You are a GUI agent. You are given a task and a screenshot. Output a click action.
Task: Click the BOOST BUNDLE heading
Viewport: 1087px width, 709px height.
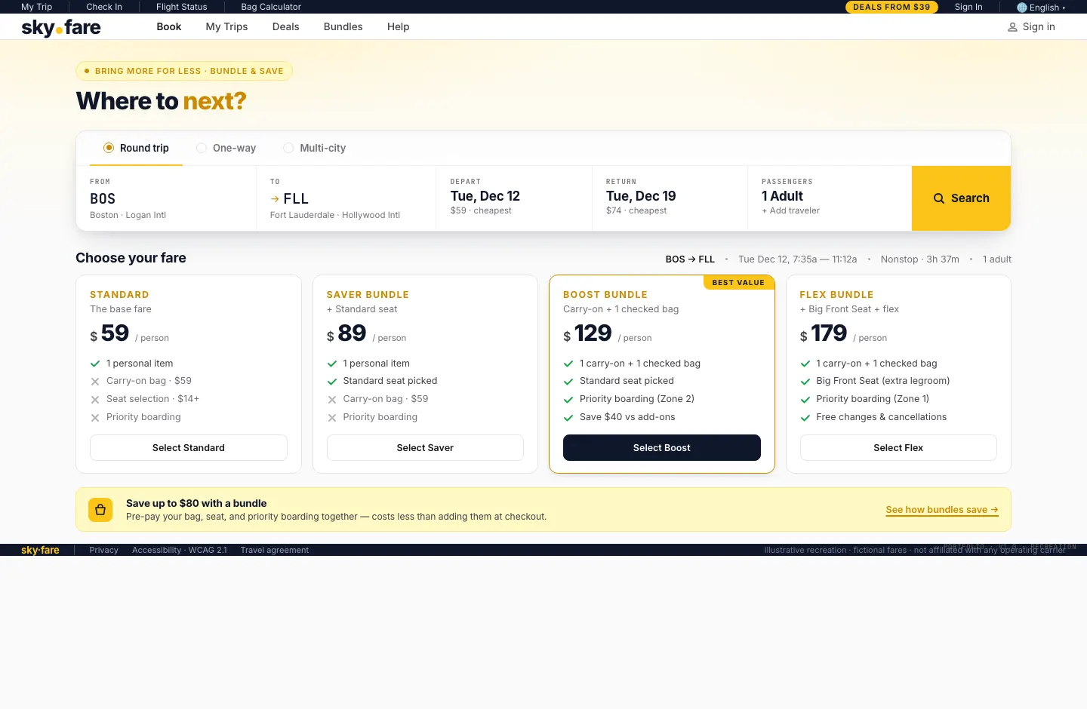pyautogui.click(x=605, y=295)
